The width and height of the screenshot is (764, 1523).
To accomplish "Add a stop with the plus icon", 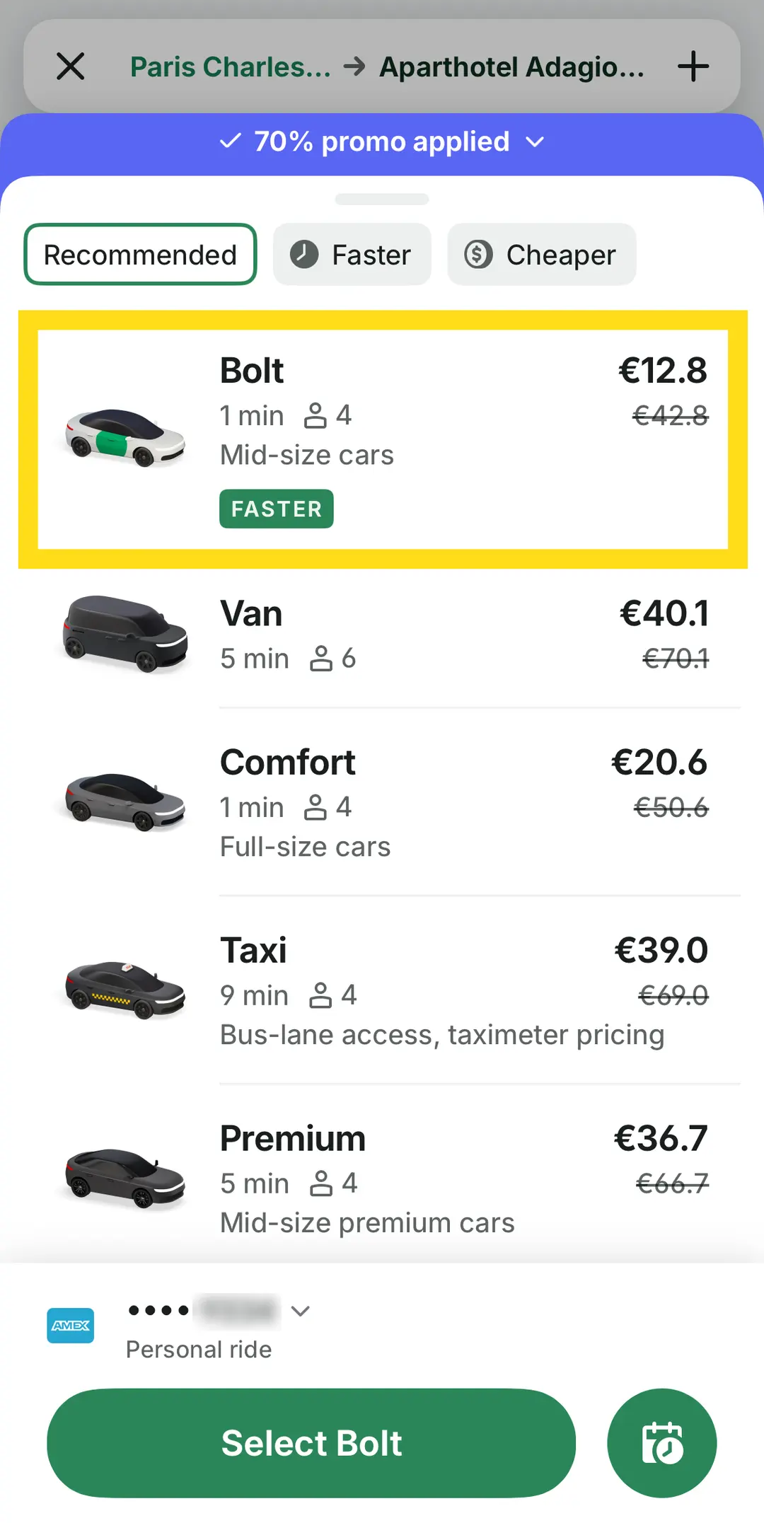I will click(x=693, y=66).
